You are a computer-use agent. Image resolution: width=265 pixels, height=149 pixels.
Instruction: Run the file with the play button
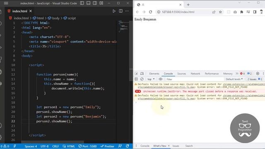(114, 11)
